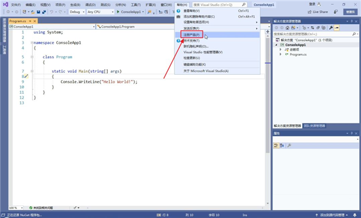Image resolution: width=361 pixels, height=218 pixels.
Task: Click the Navigate Forward toolbar icon
Action: 16,12
